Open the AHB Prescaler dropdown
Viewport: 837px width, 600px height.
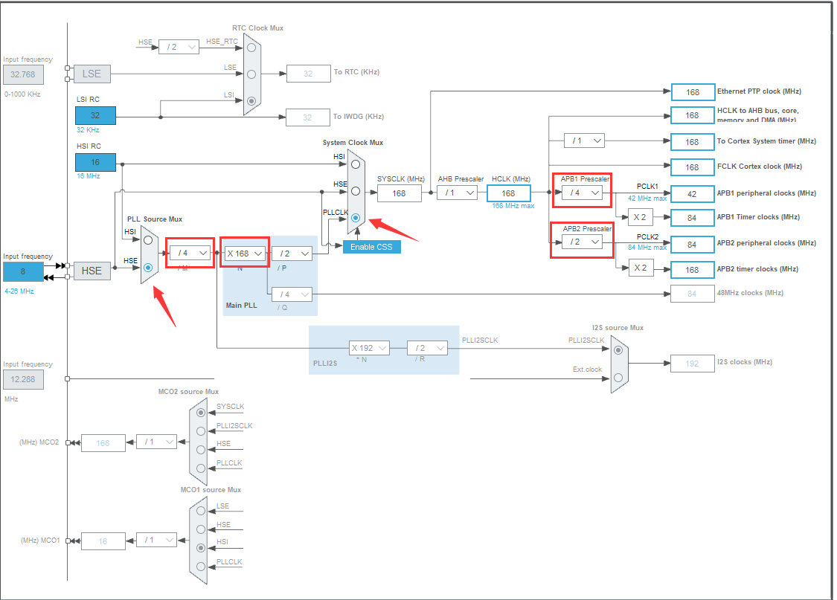[458, 192]
